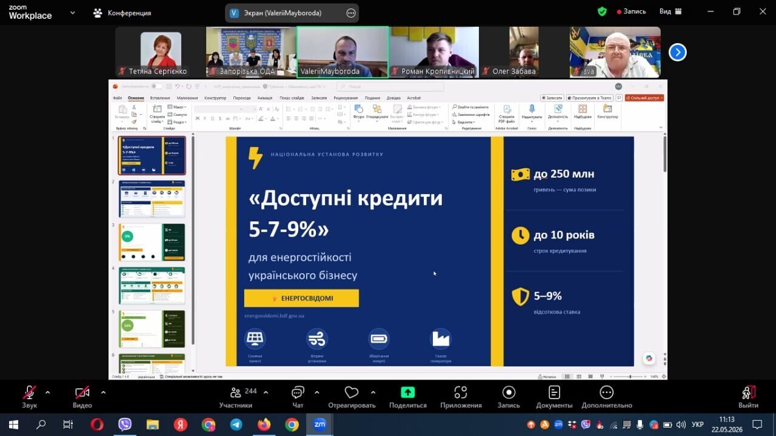Click the Отреагировать reactions heart icon
This screenshot has height=436, width=776.
point(352,392)
